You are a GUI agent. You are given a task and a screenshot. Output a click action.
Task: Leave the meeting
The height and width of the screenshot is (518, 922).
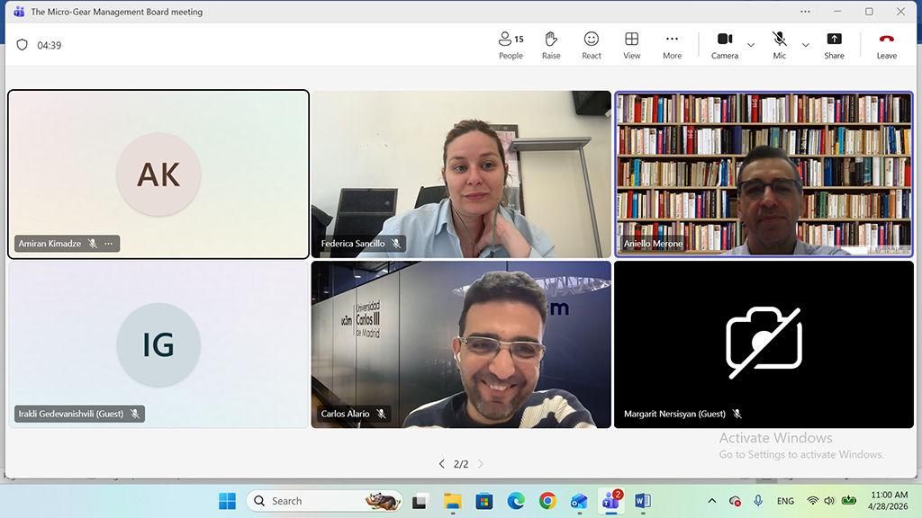click(x=886, y=45)
